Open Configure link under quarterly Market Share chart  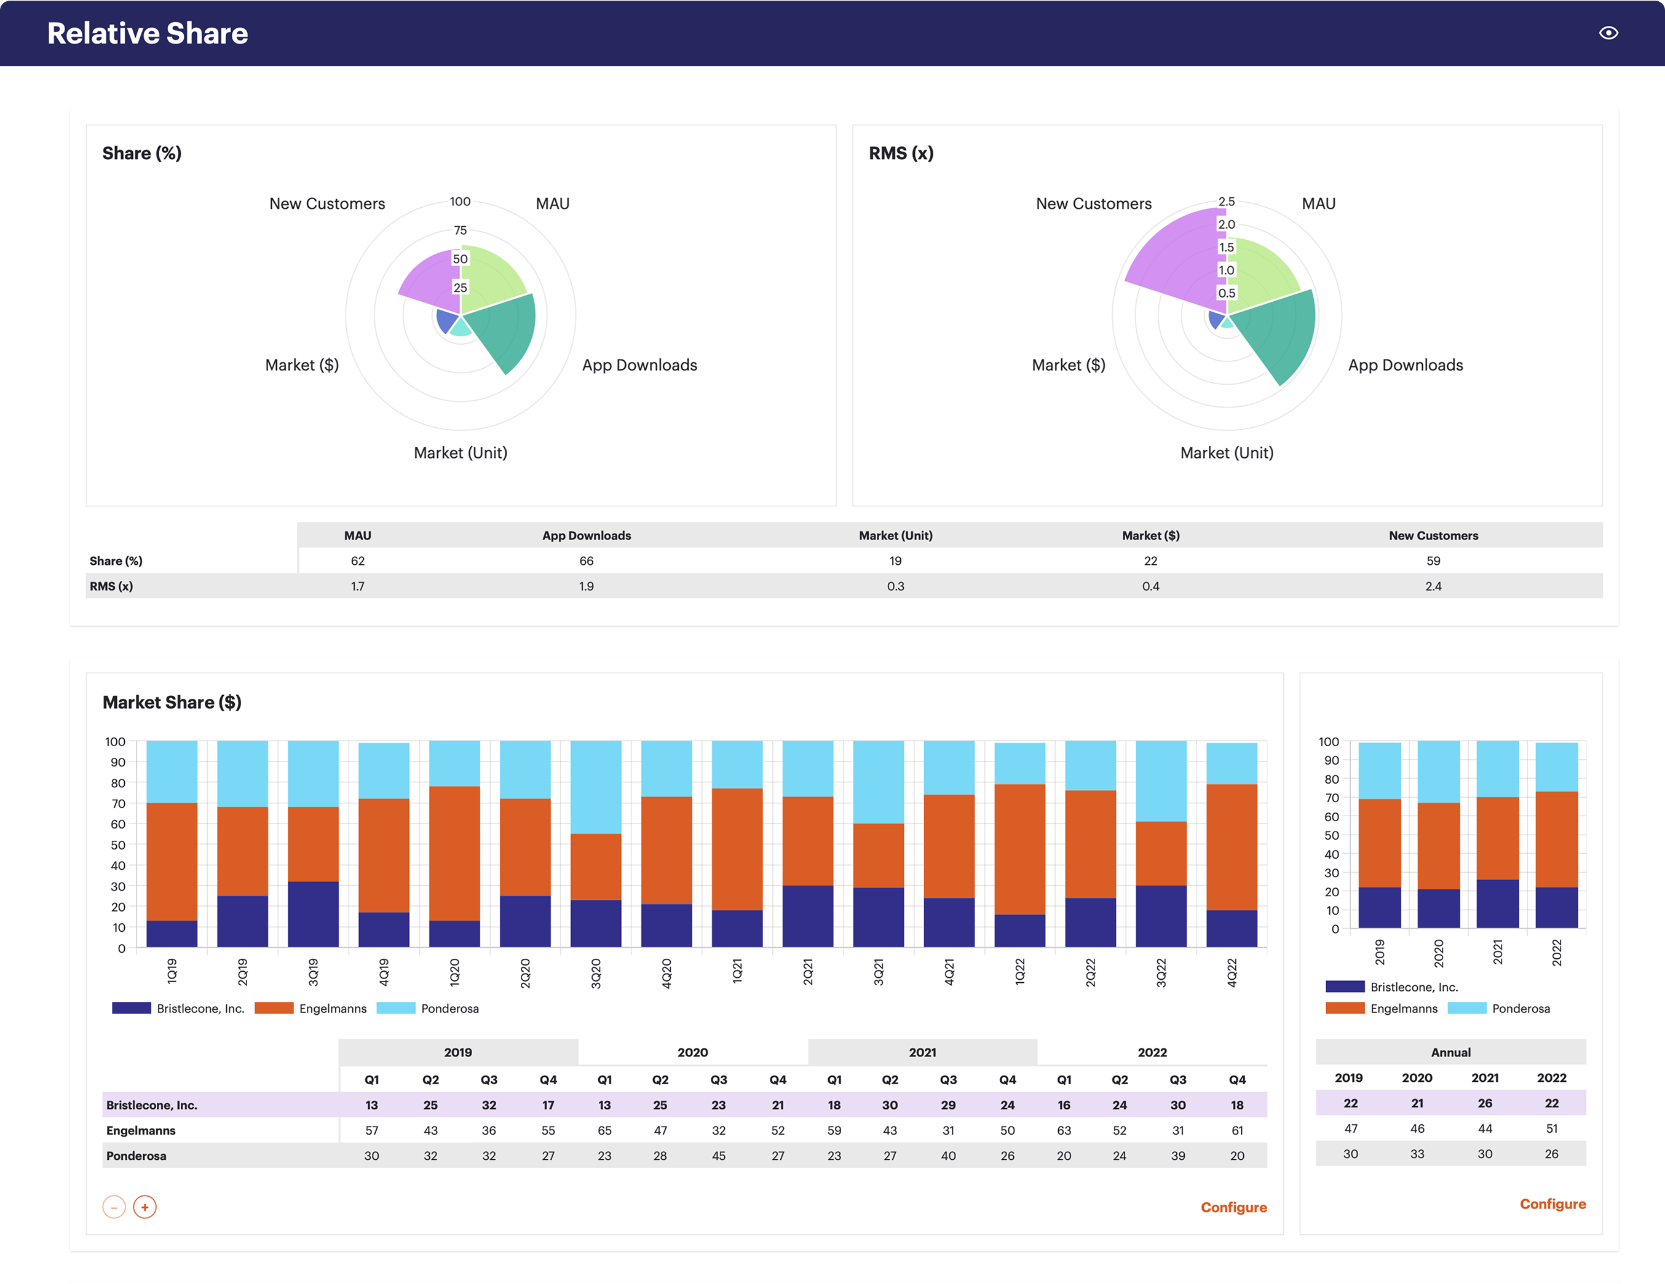tap(1233, 1207)
